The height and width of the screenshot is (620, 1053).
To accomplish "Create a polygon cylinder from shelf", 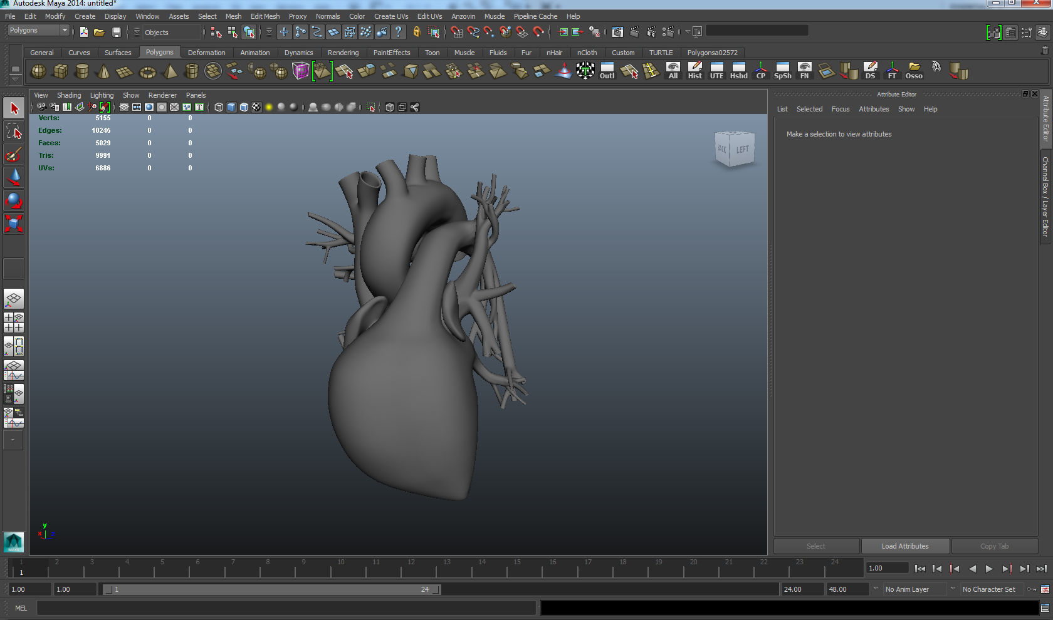I will tap(82, 71).
